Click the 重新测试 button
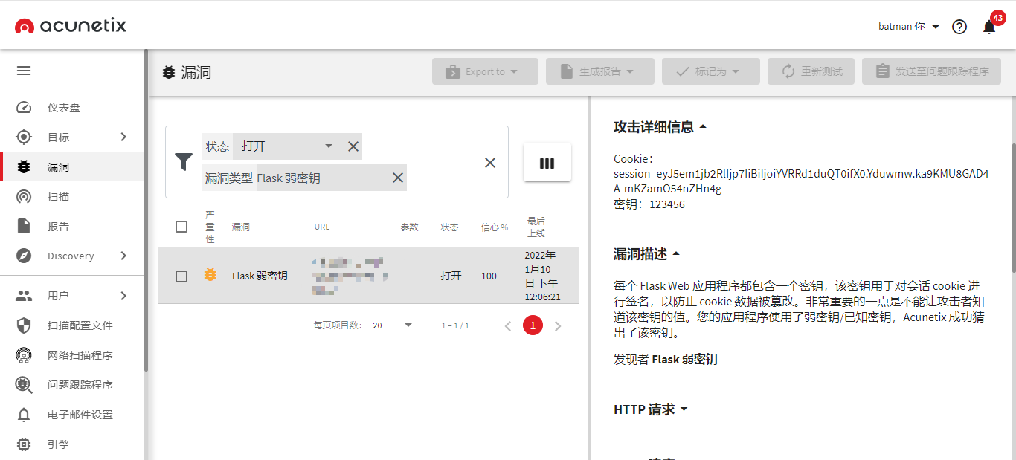Viewport: 1016px width, 460px height. click(x=811, y=71)
